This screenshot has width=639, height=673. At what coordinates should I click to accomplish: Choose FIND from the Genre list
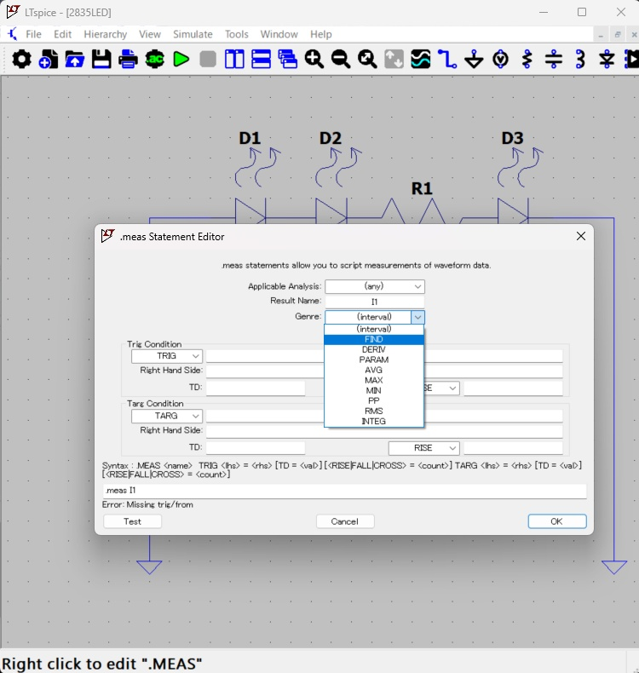374,340
